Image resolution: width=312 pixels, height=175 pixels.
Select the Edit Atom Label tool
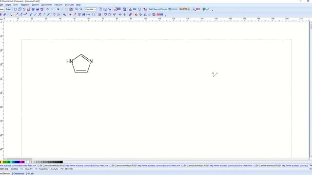pyautogui.click(x=64, y=15)
